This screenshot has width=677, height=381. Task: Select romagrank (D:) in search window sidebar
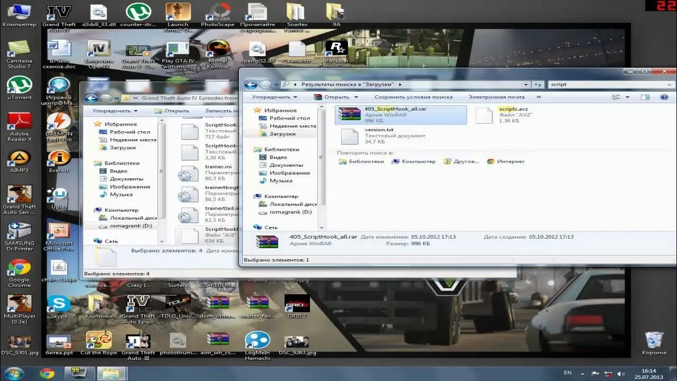click(285, 212)
